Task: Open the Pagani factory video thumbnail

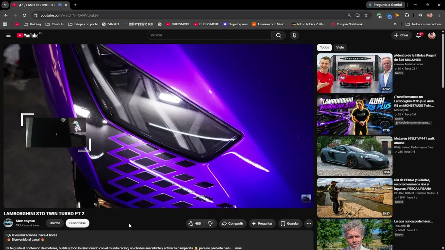Action: pyautogui.click(x=355, y=73)
